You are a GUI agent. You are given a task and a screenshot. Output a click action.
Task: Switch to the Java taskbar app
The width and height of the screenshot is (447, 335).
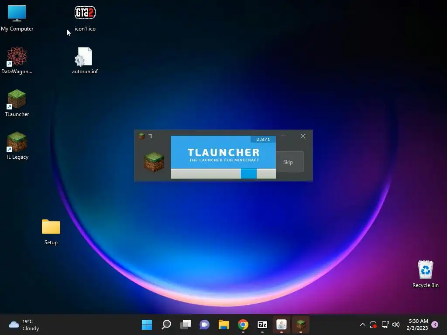282,325
